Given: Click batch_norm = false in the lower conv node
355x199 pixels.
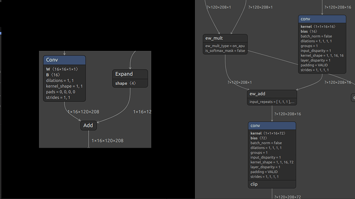Looking at the screenshot, I should [x=266, y=143].
